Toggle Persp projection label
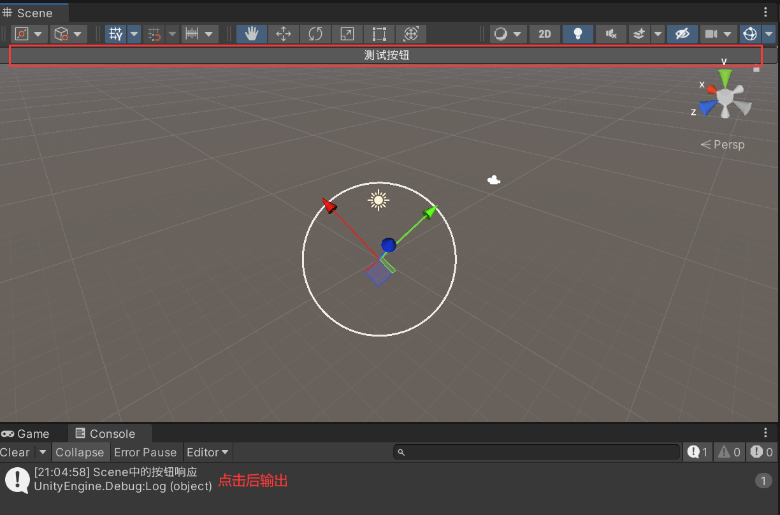This screenshot has height=515, width=780. pos(723,145)
